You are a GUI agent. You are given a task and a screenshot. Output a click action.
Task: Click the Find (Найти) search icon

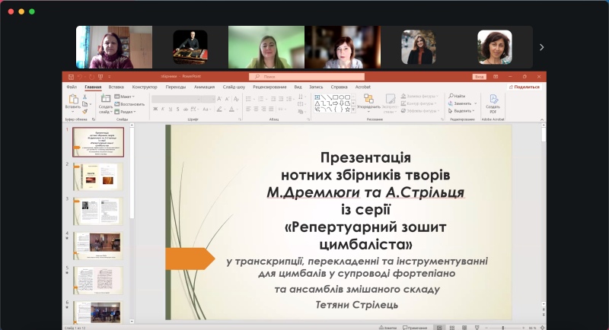pyautogui.click(x=458, y=96)
